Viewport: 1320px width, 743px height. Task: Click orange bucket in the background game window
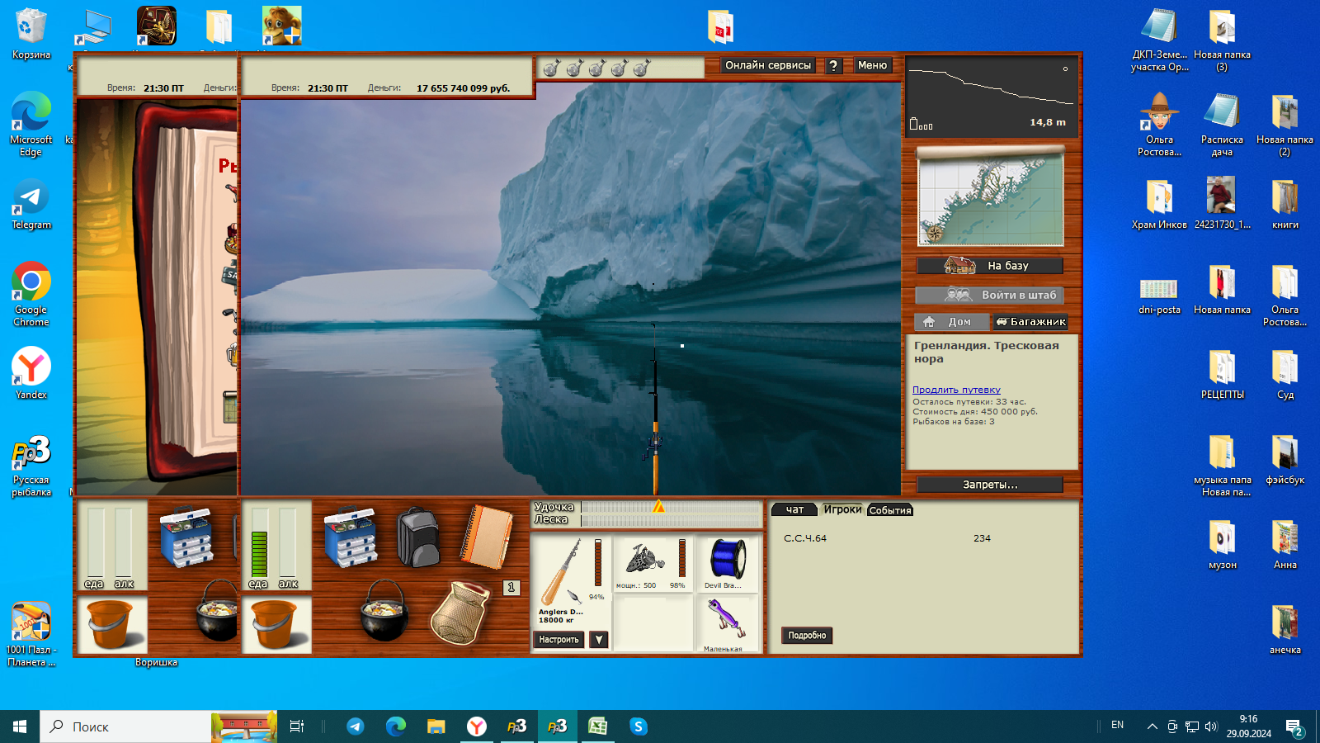coord(112,625)
